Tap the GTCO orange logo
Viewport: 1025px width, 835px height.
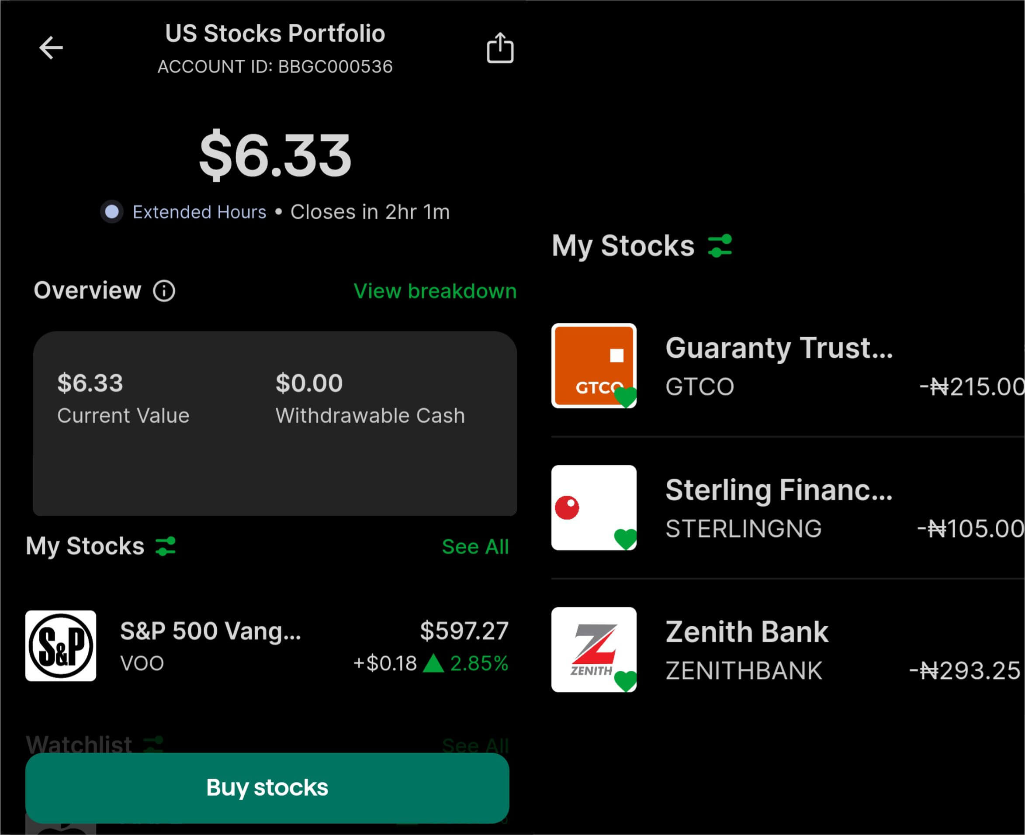tap(593, 365)
